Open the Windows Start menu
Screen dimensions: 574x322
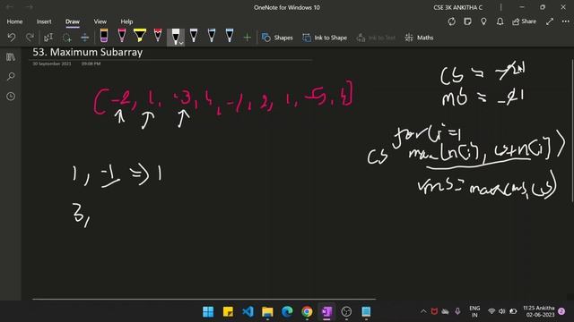208,312
